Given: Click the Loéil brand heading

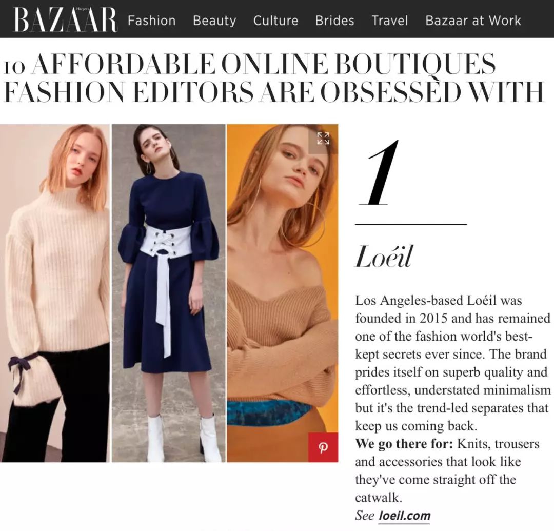Looking at the screenshot, I should tap(384, 257).
